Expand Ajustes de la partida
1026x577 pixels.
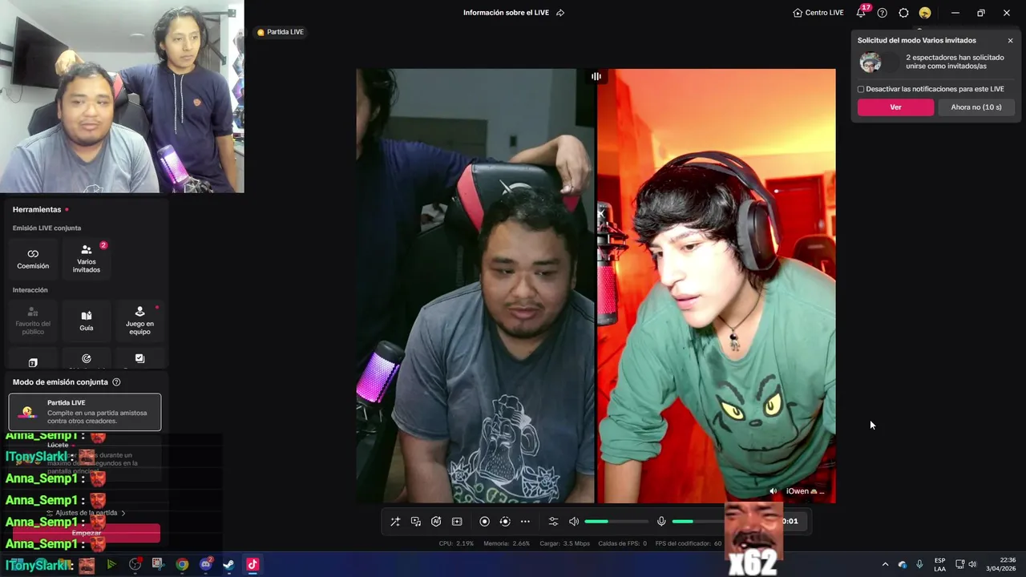pos(86,513)
